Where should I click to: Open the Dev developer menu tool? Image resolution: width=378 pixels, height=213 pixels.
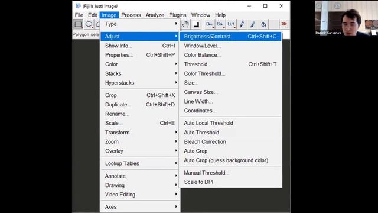tap(210, 24)
